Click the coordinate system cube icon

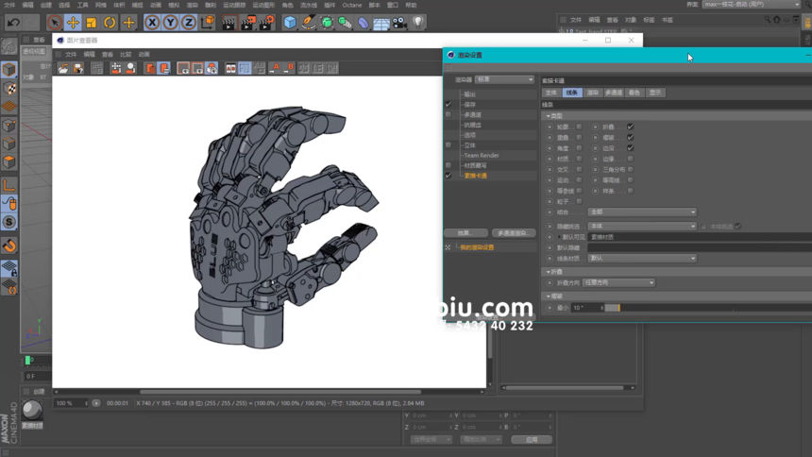coord(207,23)
